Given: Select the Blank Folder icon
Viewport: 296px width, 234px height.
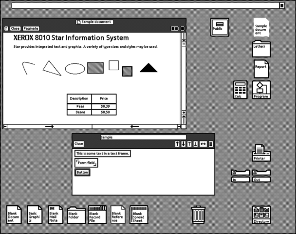Looking at the screenshot, I should tap(76, 215).
